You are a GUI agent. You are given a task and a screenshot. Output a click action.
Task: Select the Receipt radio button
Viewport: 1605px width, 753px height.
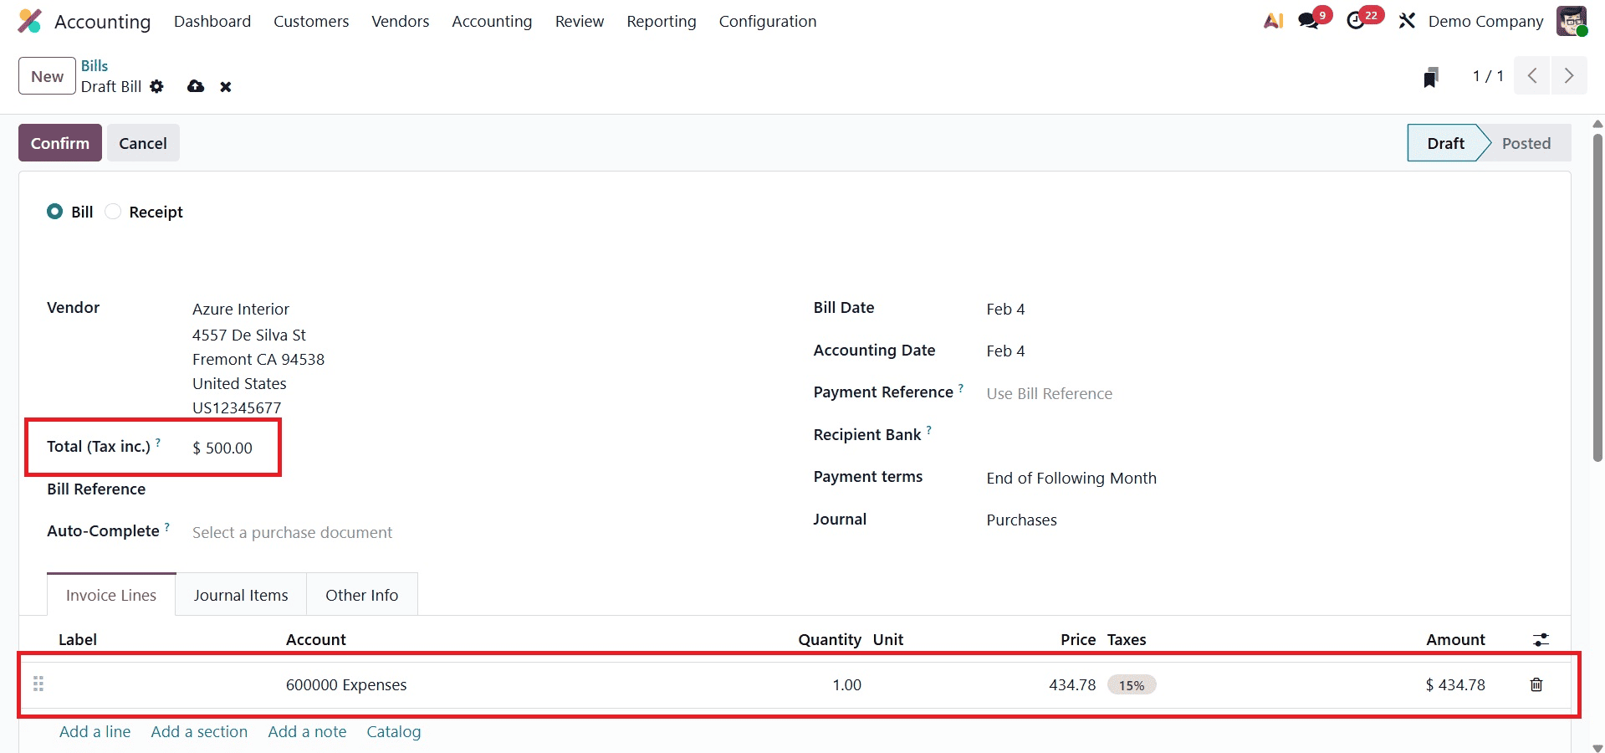coord(112,211)
